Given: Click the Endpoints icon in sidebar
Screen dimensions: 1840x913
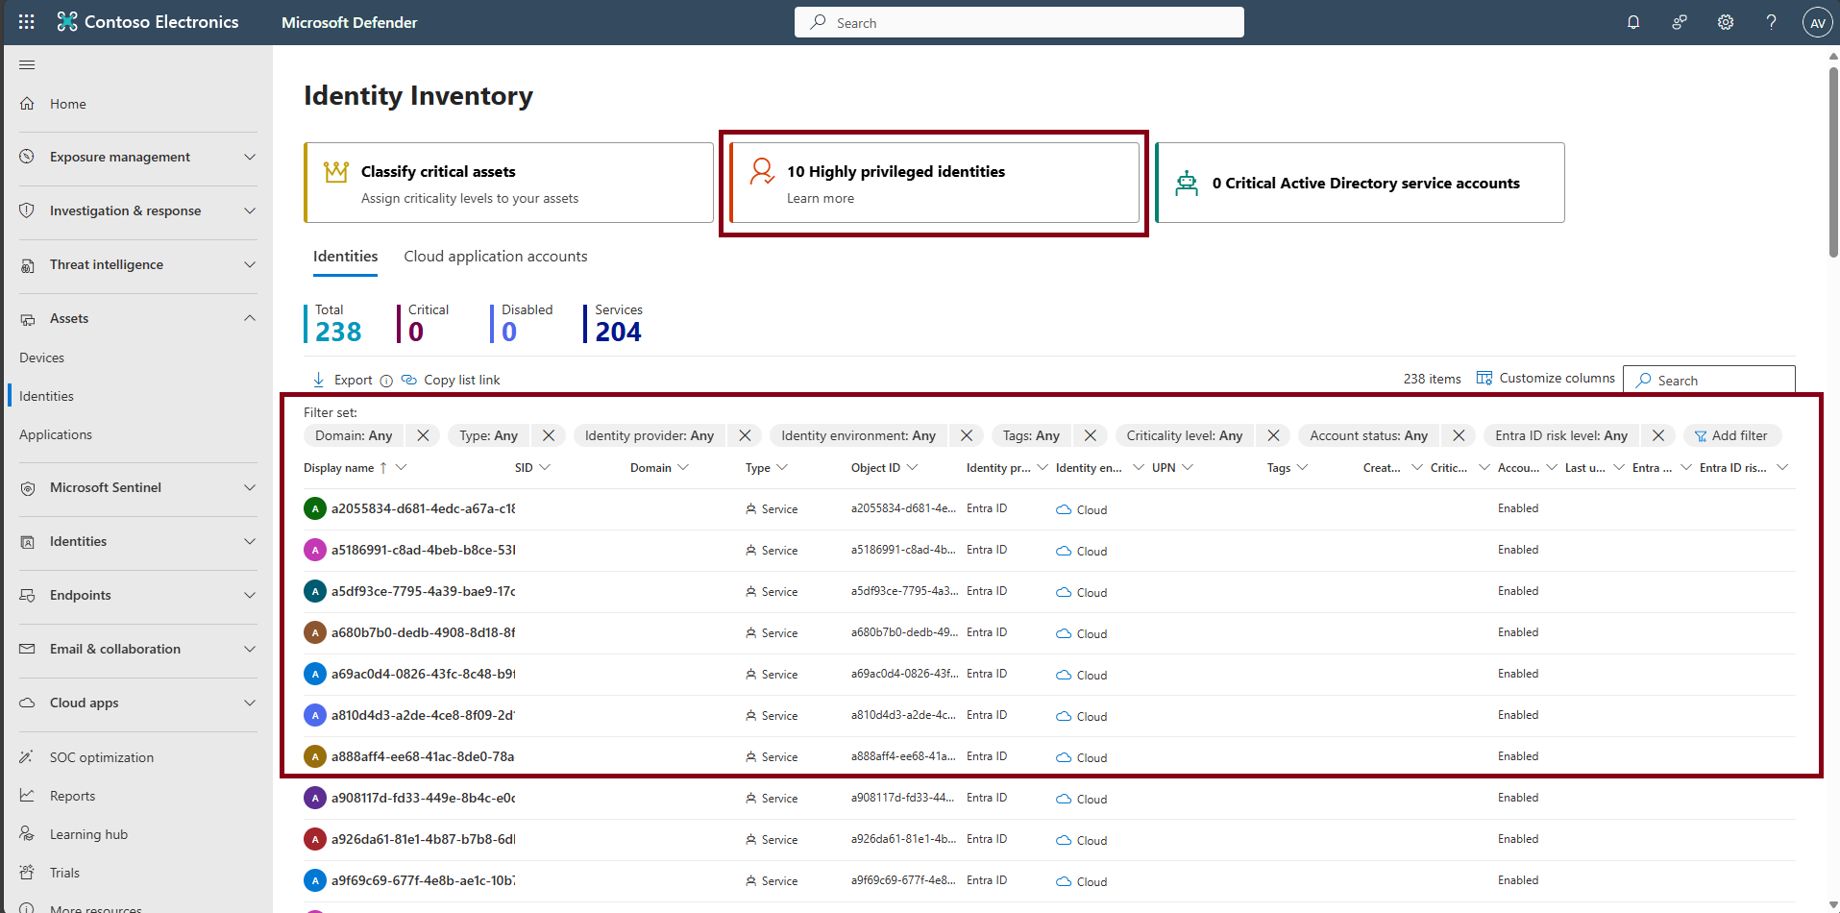Looking at the screenshot, I should click(x=27, y=595).
